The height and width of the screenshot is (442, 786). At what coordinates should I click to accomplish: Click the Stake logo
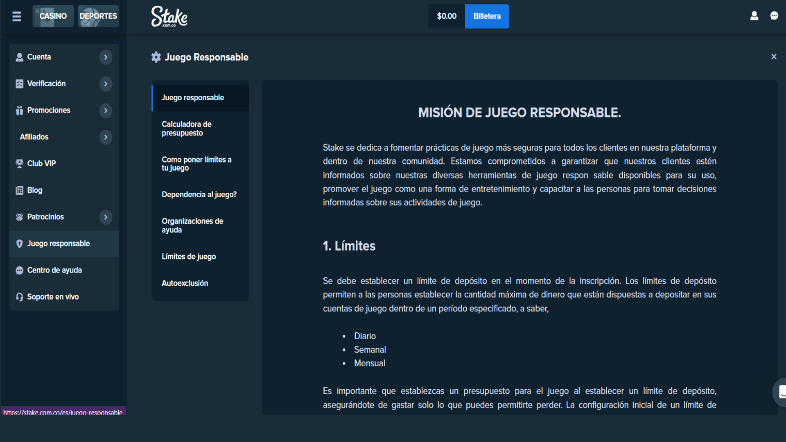(x=169, y=16)
